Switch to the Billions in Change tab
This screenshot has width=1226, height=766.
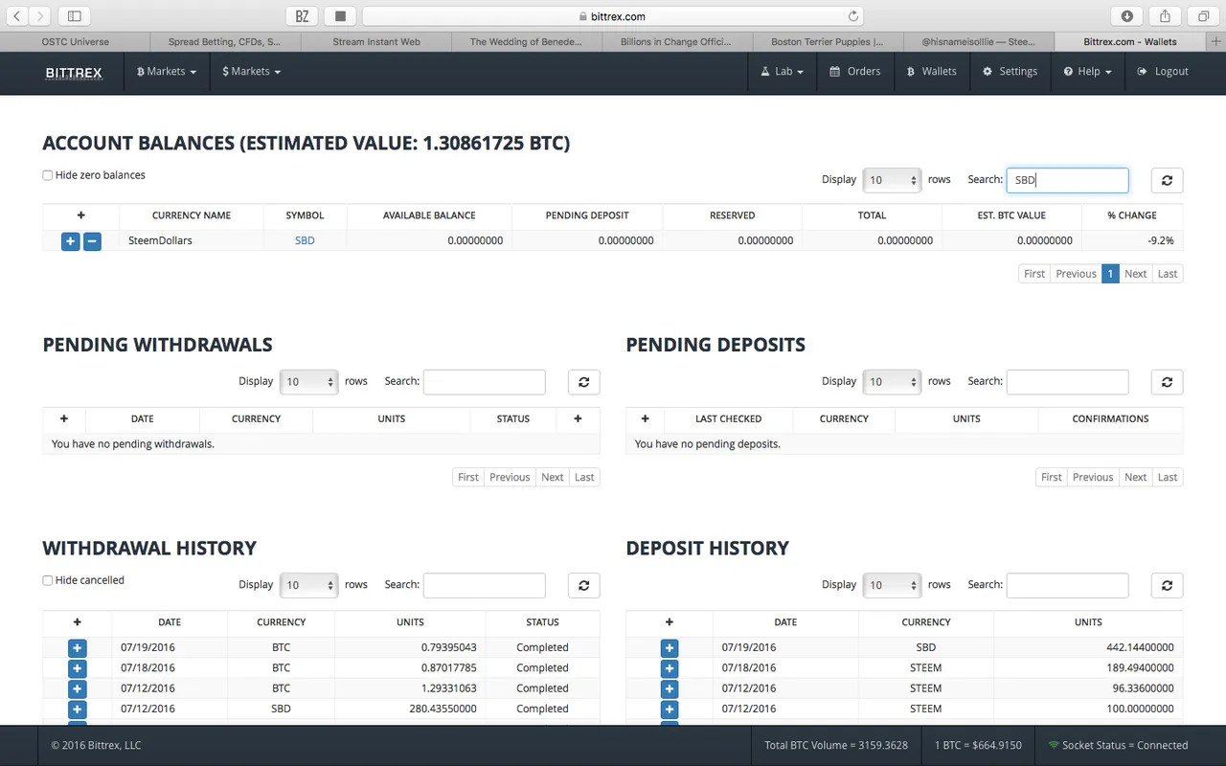point(677,42)
